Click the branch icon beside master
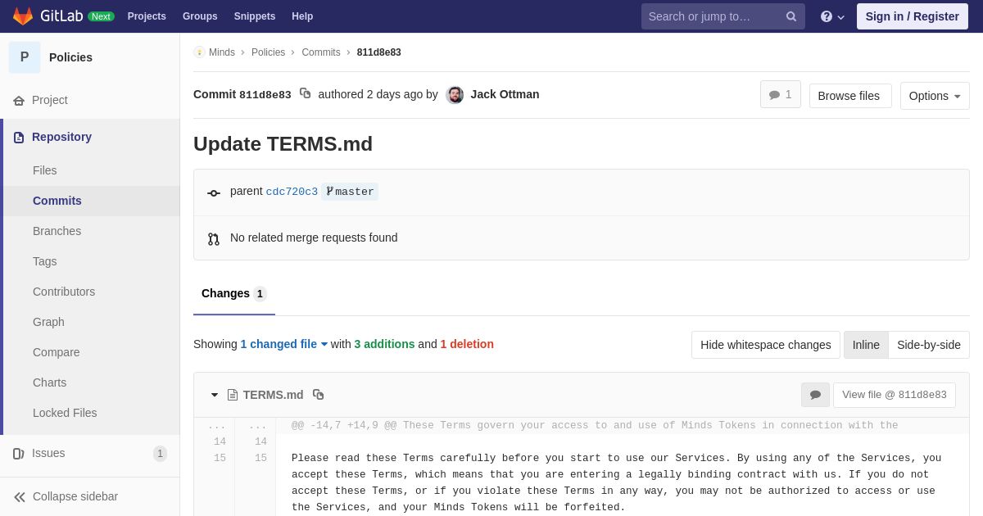This screenshot has width=983, height=516. tap(329, 192)
